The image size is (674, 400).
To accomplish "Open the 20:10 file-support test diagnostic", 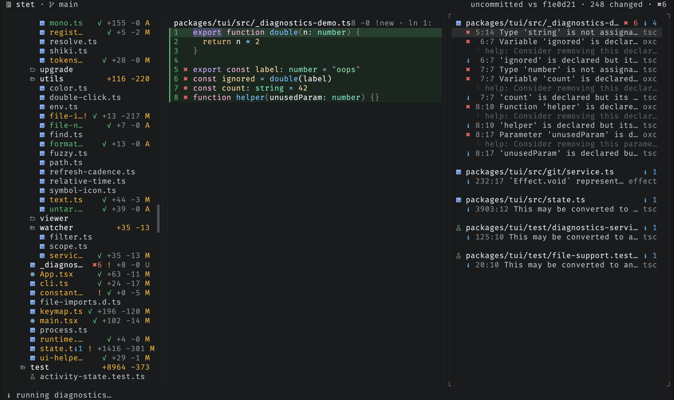I will [557, 265].
